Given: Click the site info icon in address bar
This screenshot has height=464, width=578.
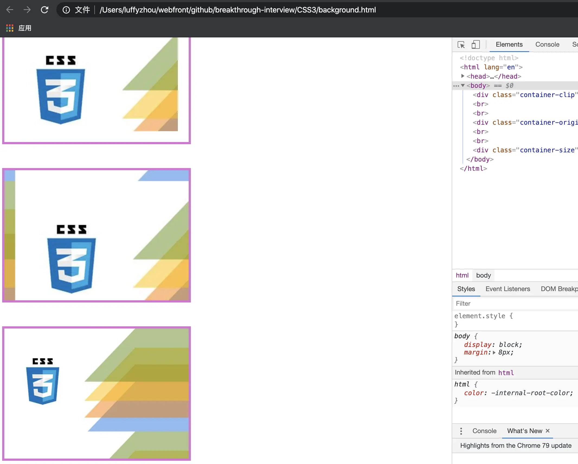Looking at the screenshot, I should [x=66, y=10].
